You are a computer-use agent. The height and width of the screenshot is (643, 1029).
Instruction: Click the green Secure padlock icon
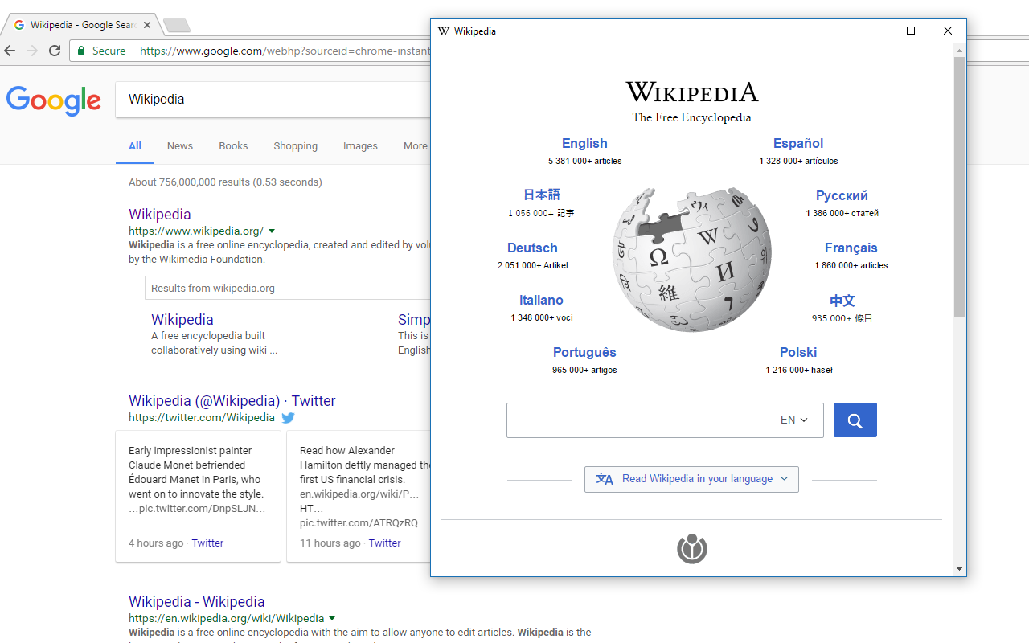(81, 51)
